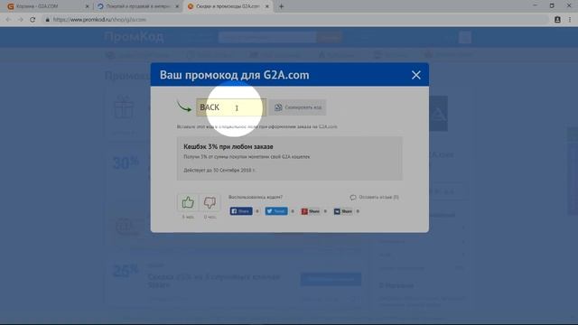Tweet the promo code via Twitter button
The height and width of the screenshot is (325, 578).
coord(276,211)
